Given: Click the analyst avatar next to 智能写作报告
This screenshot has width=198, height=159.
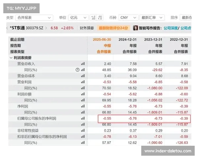Looking at the screenshot, I should pos(136,28).
